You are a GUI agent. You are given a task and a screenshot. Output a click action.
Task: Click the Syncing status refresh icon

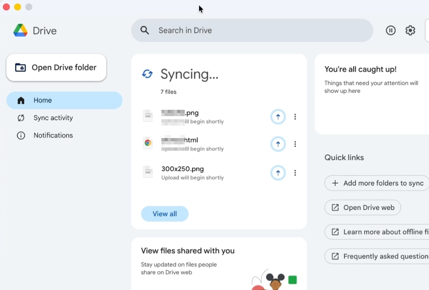[147, 74]
